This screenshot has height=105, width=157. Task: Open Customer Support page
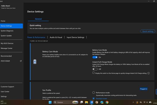point(7,87)
